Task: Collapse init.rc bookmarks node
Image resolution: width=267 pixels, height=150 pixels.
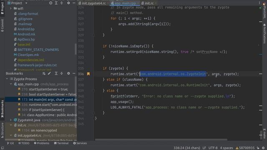Action: [x=11, y=125]
